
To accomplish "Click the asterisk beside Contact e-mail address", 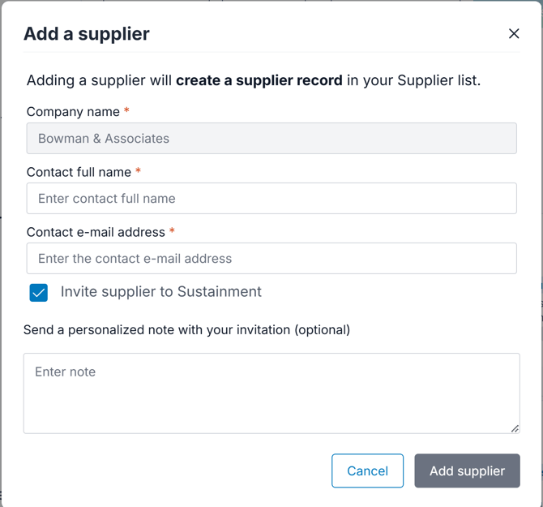I will (172, 231).
